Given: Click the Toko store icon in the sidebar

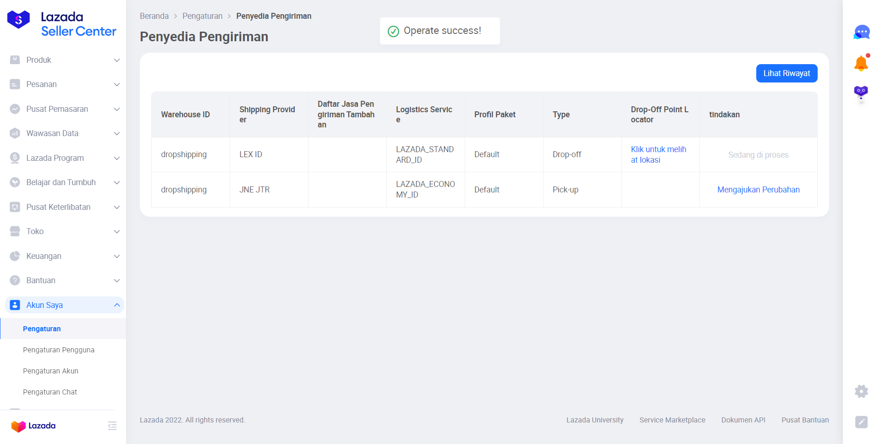Looking at the screenshot, I should (x=15, y=231).
